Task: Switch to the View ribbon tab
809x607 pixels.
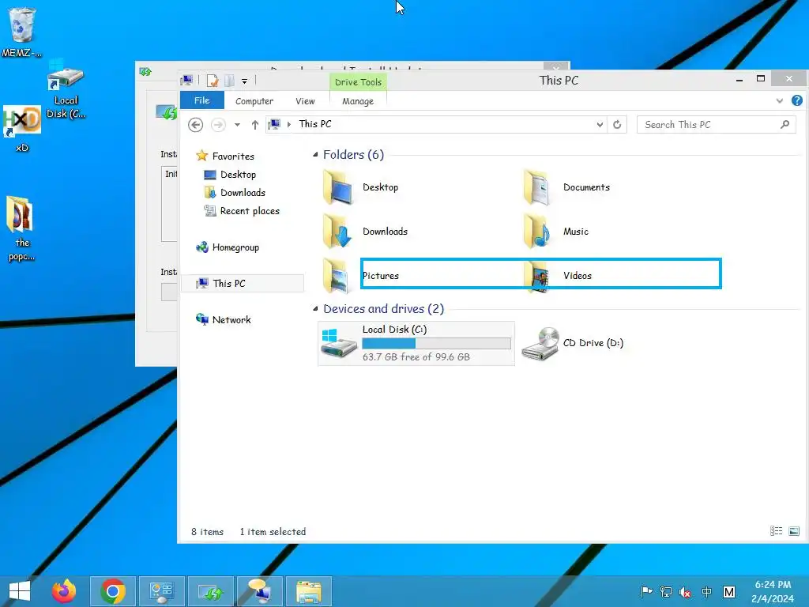Action: tap(305, 101)
